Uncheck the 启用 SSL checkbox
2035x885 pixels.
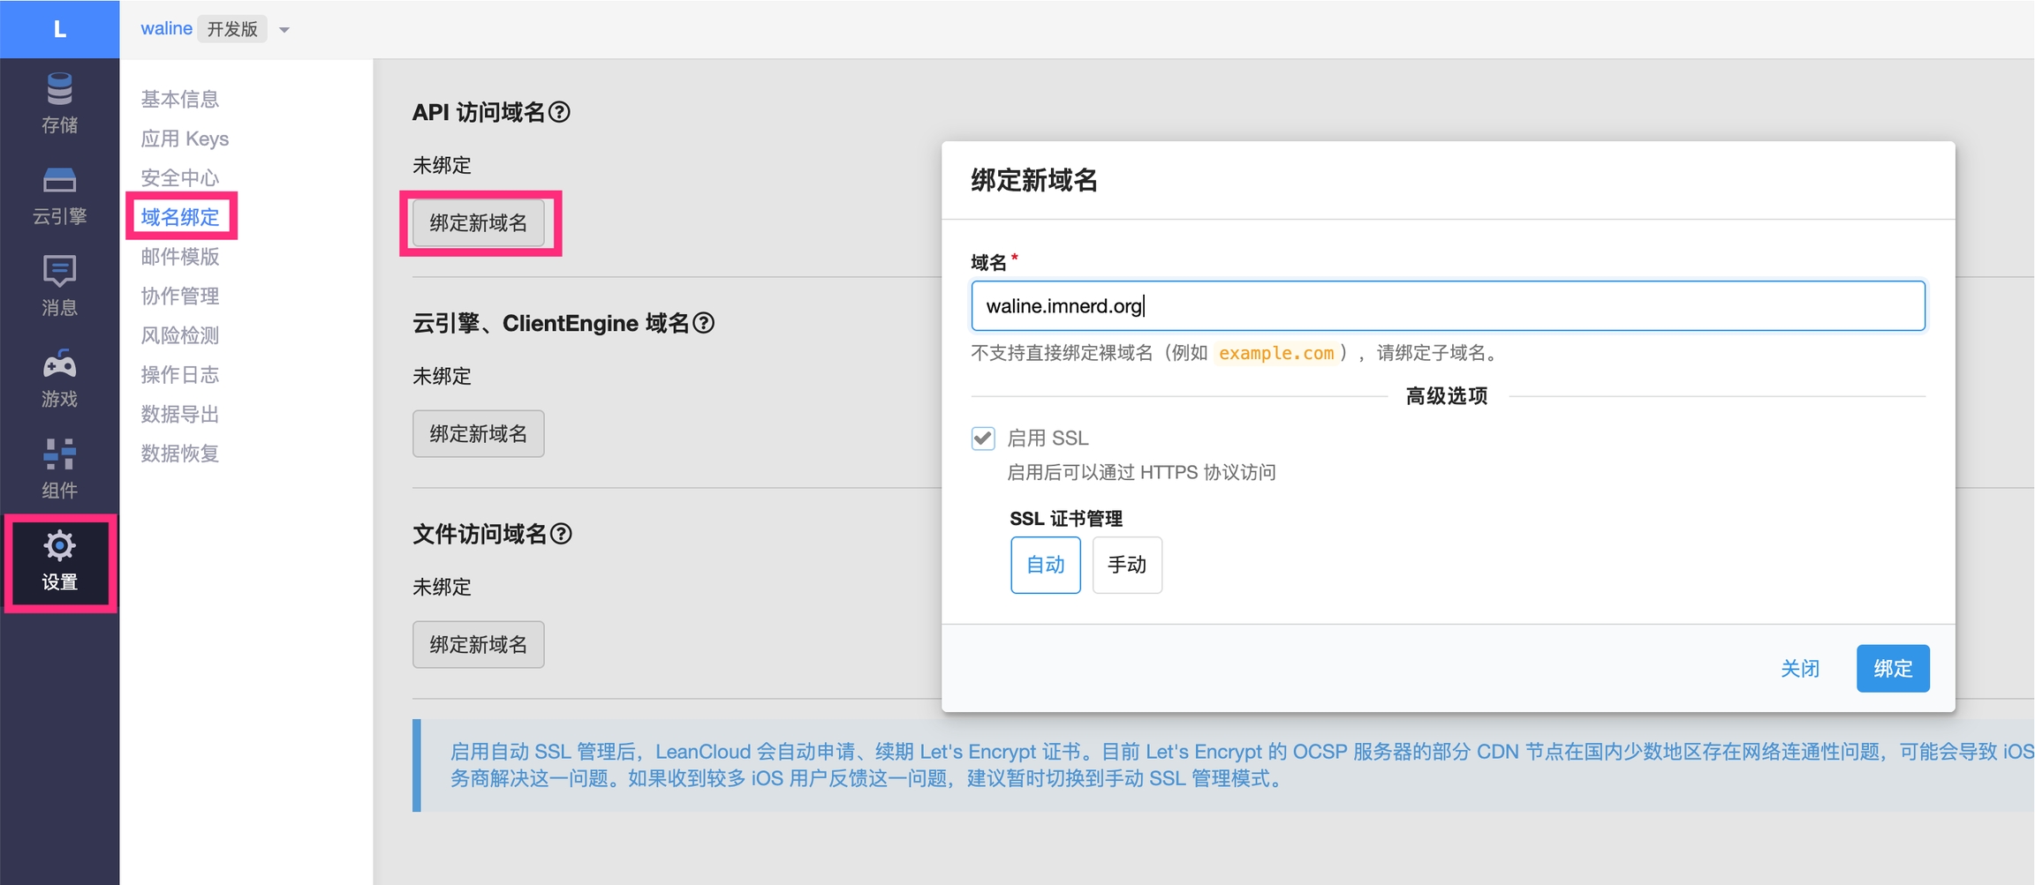(983, 439)
